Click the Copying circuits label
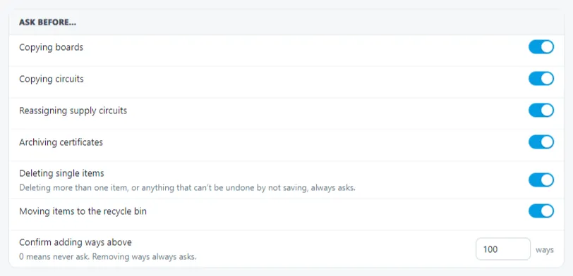Screen dimensions: 573x276 pos(51,79)
